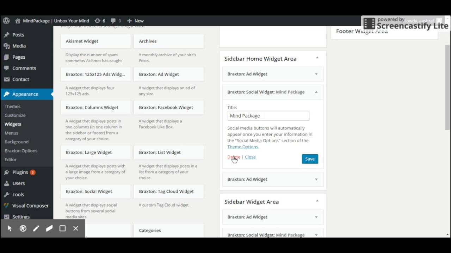Open the Themes submenu item

click(12, 106)
